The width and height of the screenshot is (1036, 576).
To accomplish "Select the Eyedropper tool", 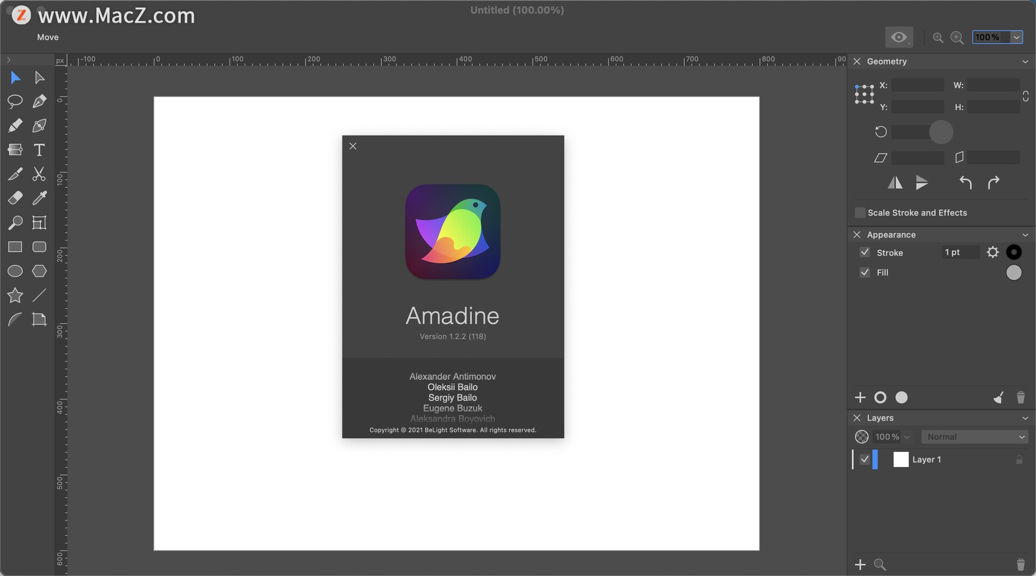I will [39, 198].
